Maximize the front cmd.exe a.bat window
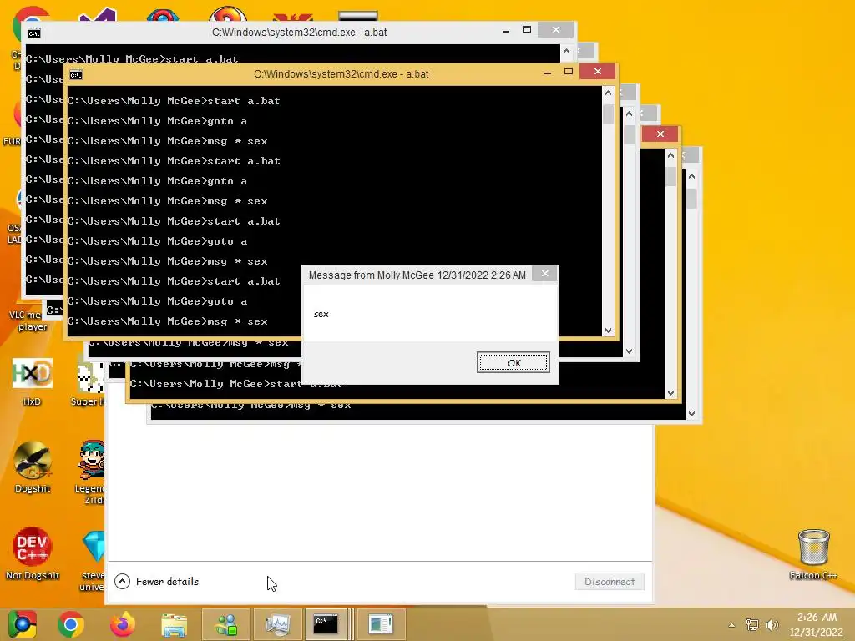Image resolution: width=855 pixels, height=641 pixels. point(569,72)
